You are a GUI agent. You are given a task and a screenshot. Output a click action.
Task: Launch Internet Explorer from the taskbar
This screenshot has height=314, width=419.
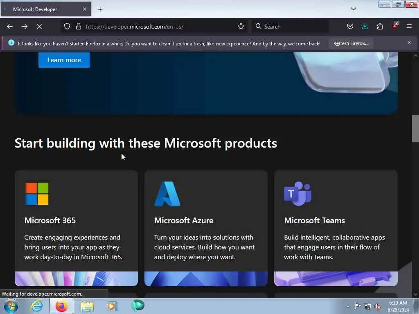(36, 306)
